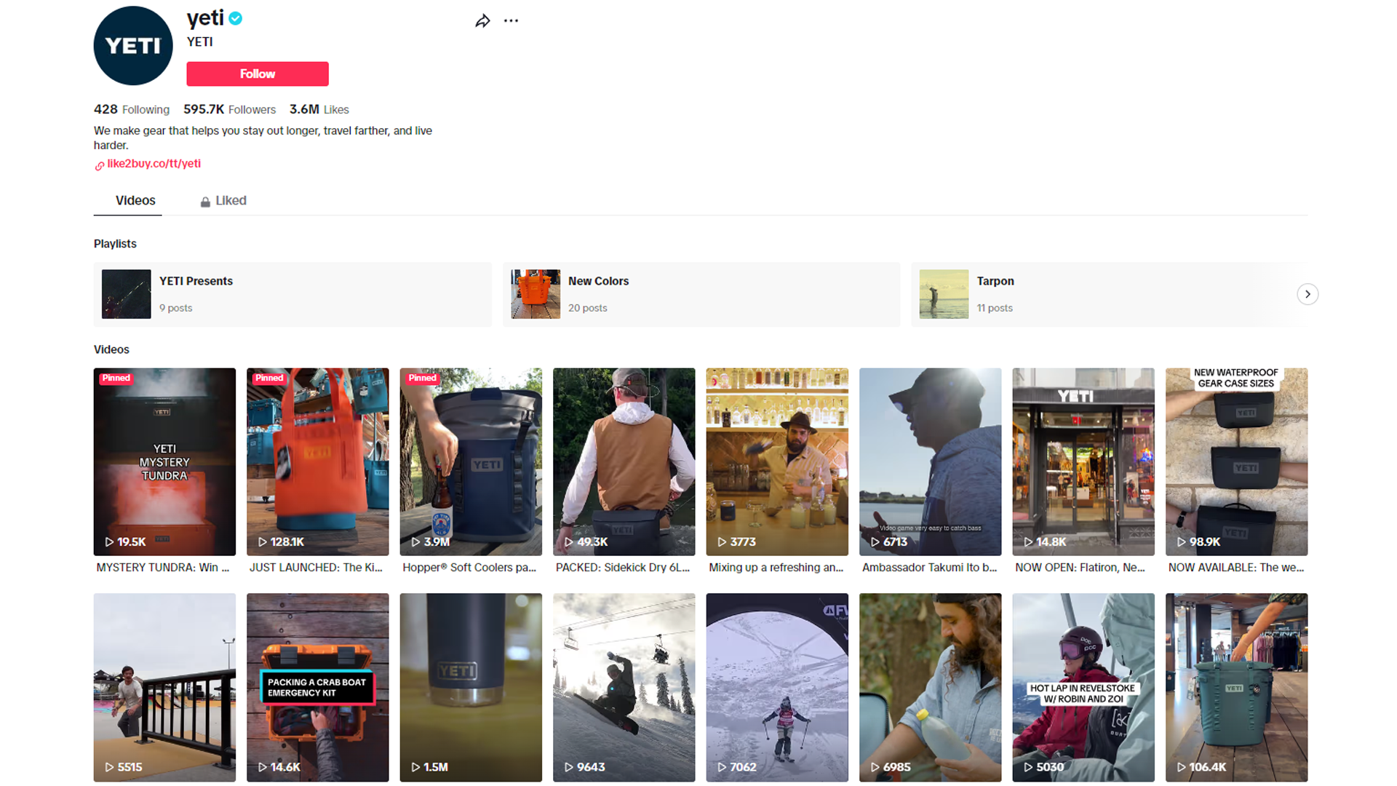Play Hot Lap in Revelstoke video

click(1083, 688)
